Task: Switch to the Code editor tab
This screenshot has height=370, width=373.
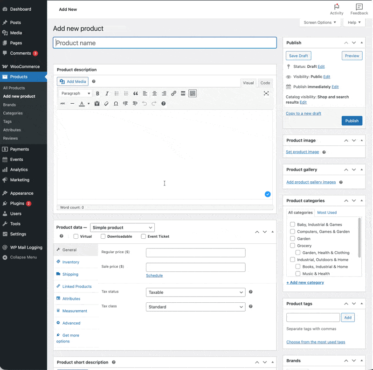Action: [265, 83]
